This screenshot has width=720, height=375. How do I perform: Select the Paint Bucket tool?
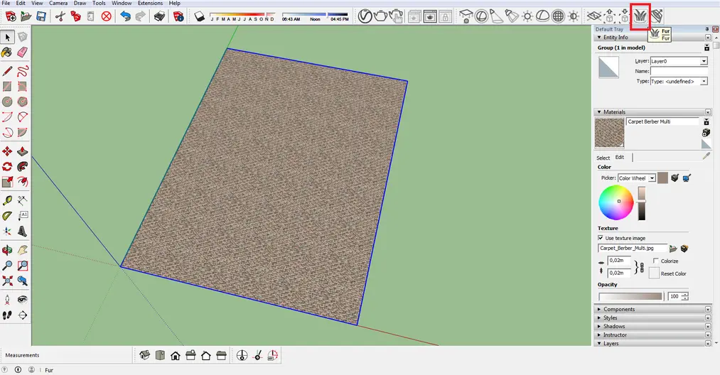tap(7, 53)
